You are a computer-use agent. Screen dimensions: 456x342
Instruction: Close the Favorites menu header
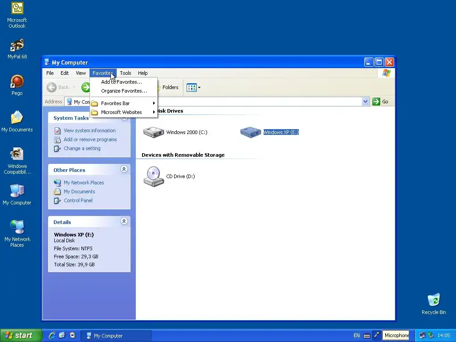point(103,73)
